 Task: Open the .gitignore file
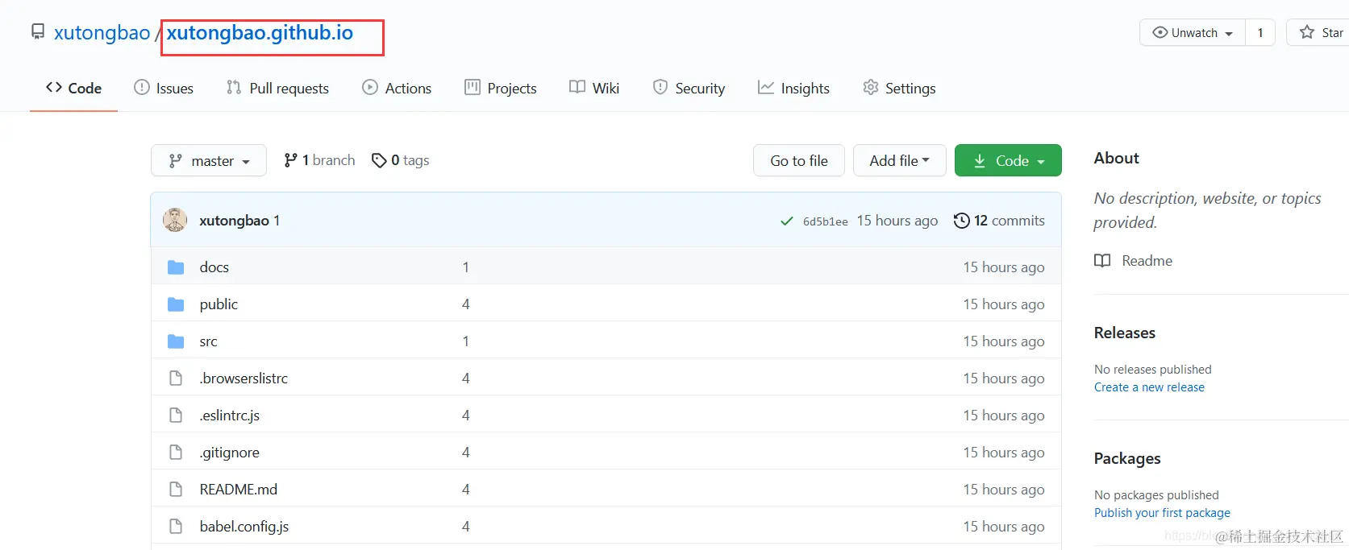click(x=230, y=452)
